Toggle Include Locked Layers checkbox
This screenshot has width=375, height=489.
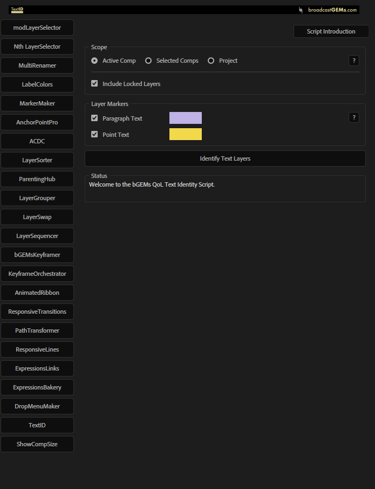tap(95, 84)
